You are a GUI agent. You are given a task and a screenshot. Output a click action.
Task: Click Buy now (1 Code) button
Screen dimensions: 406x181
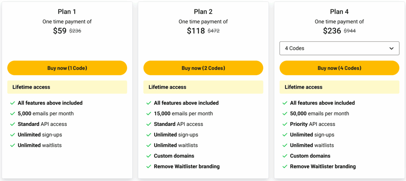click(x=67, y=68)
